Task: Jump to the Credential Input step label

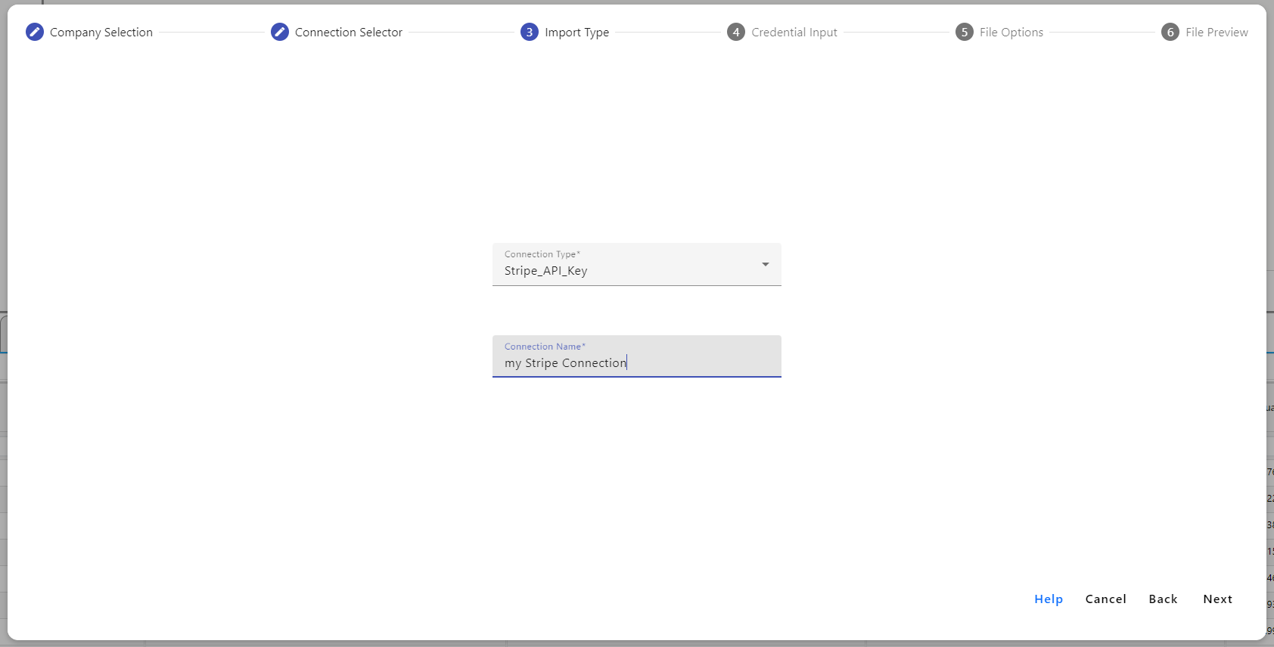Action: pos(794,33)
